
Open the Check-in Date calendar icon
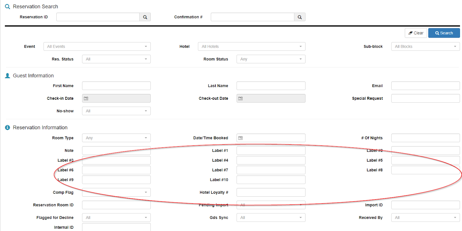click(86, 99)
